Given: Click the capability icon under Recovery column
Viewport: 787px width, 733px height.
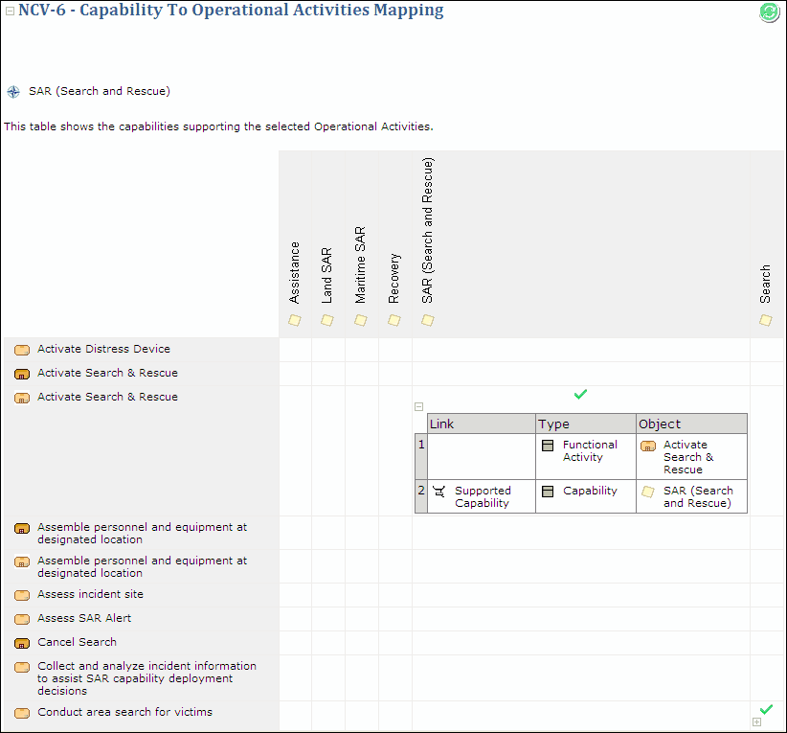Looking at the screenshot, I should [x=394, y=320].
